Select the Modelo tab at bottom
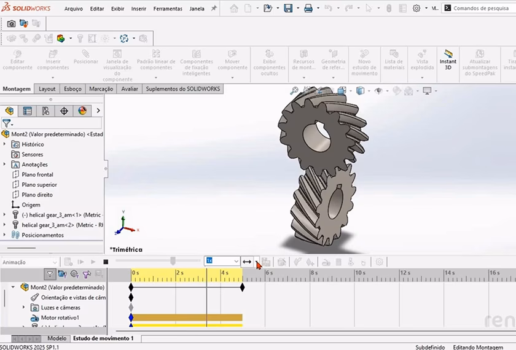The image size is (516, 350). 57,338
